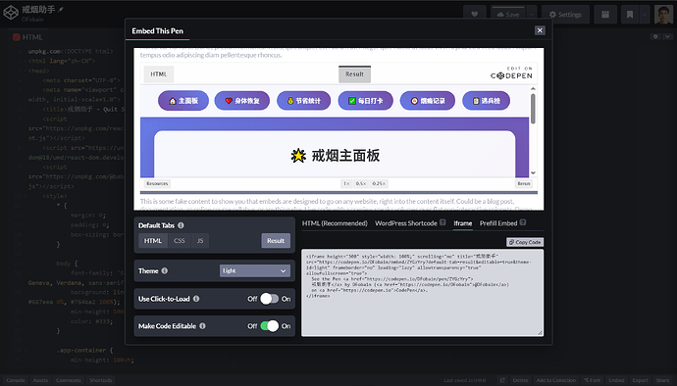677x386 pixels.
Task: Click the pencil edit title icon
Action: [61, 9]
